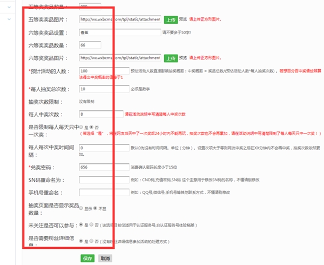324x265 pixels.
Task: Select 是 for limiting one win per day
Action: tap(81, 127)
